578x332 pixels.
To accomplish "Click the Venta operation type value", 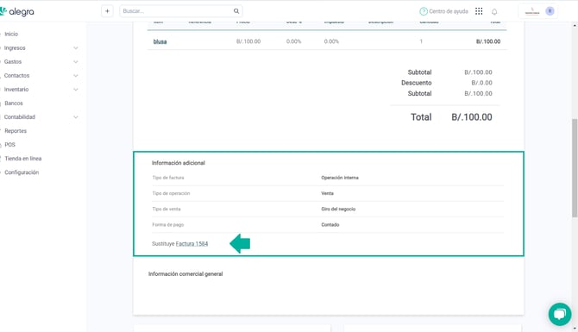I will (327, 193).
